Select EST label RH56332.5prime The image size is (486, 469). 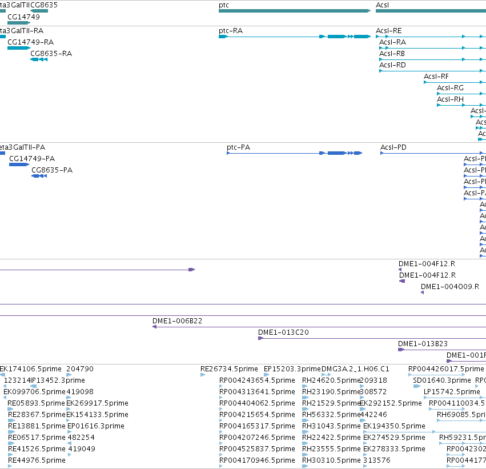click(x=331, y=415)
